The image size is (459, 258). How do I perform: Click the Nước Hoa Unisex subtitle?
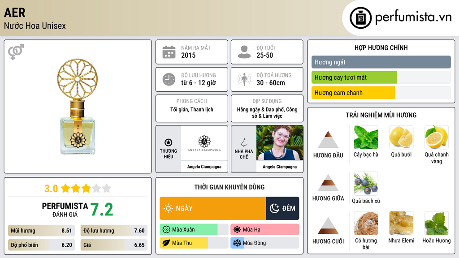click(35, 26)
